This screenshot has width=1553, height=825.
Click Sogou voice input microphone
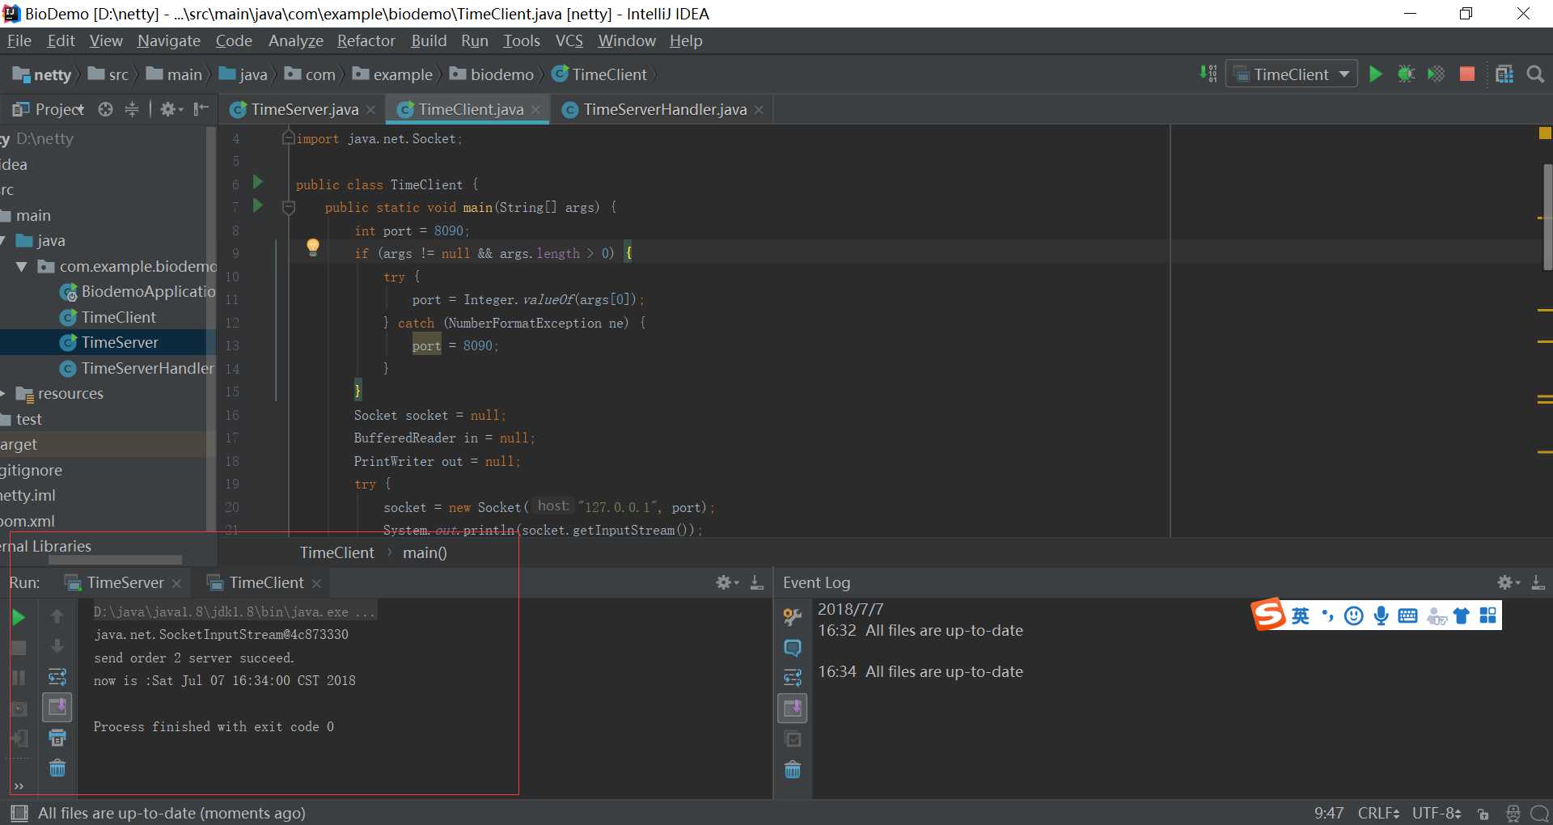[x=1382, y=616]
